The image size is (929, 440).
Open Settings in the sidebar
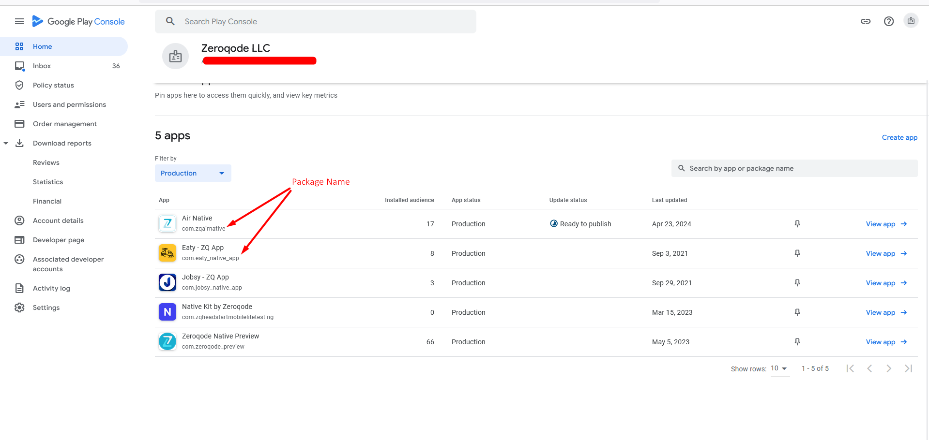point(64,308)
